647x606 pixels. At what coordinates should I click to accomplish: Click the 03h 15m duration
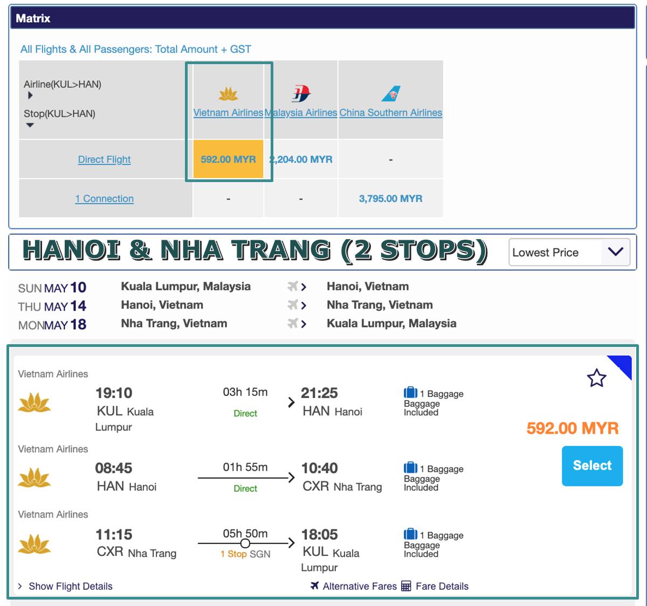(245, 392)
